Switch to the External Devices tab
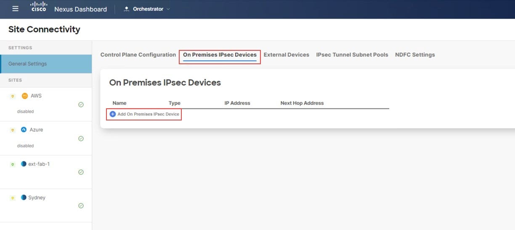Viewport: 515px width, 230px height. [x=286, y=55]
